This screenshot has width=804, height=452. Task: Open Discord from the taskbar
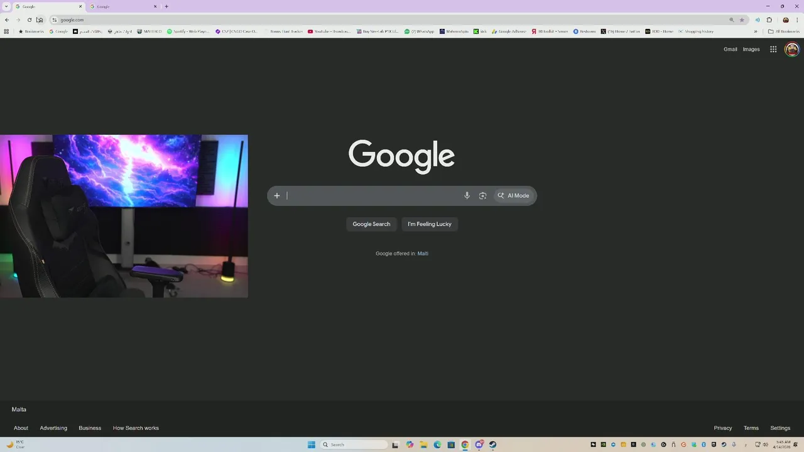[x=479, y=444]
